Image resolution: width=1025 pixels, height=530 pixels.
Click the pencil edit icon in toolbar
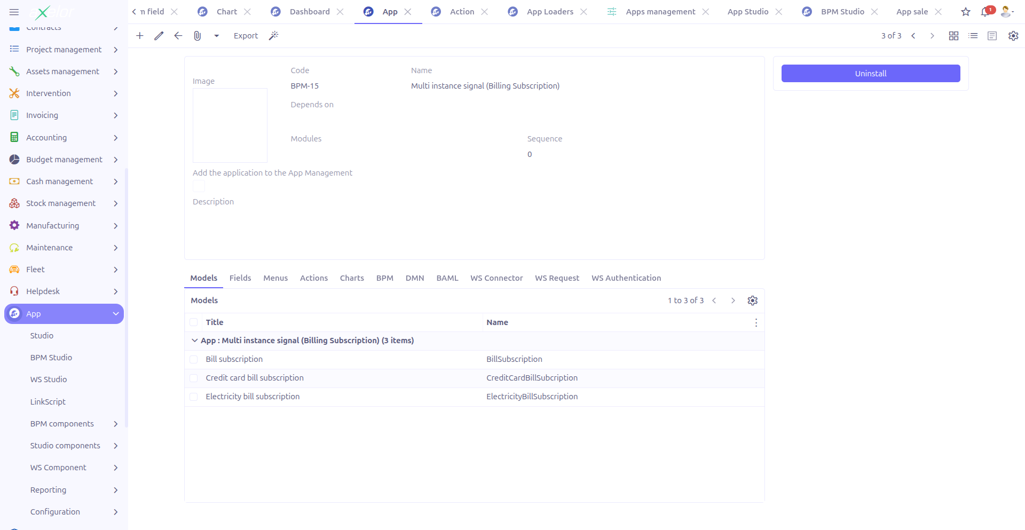pyautogui.click(x=159, y=36)
